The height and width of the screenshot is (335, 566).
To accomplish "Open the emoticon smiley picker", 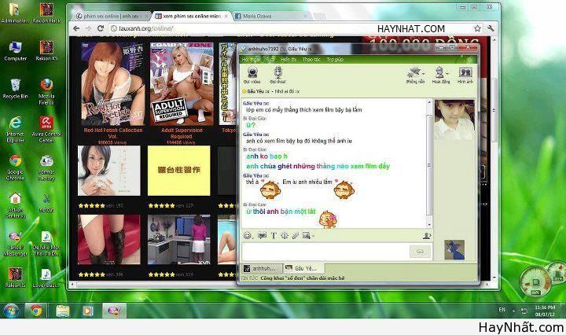I will pos(248,236).
